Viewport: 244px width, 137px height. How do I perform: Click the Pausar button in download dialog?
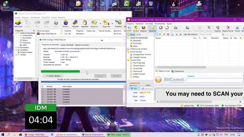tap(100, 76)
